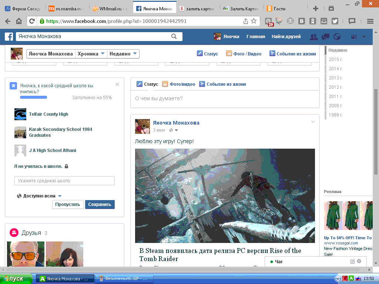Viewport: 379px width, 284px height.
Task: Open the Odnoklassniki extension icon in the toolbar
Action: [312, 21]
